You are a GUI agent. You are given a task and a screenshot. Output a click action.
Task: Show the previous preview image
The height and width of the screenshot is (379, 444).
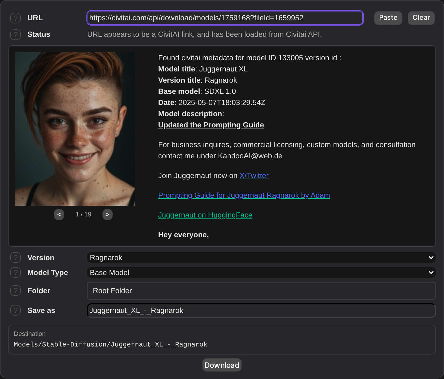59,215
